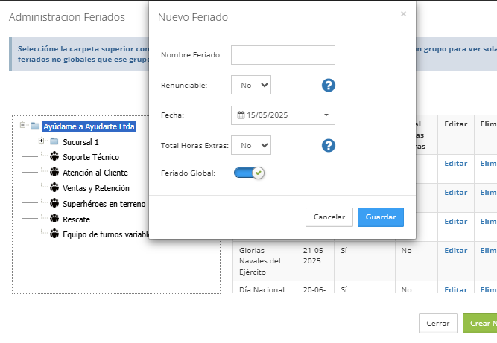
Task: Select Equipo de turnos variables group
Action: click(x=106, y=234)
